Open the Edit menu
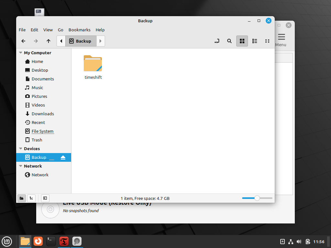The width and height of the screenshot is (331, 248). [34, 30]
